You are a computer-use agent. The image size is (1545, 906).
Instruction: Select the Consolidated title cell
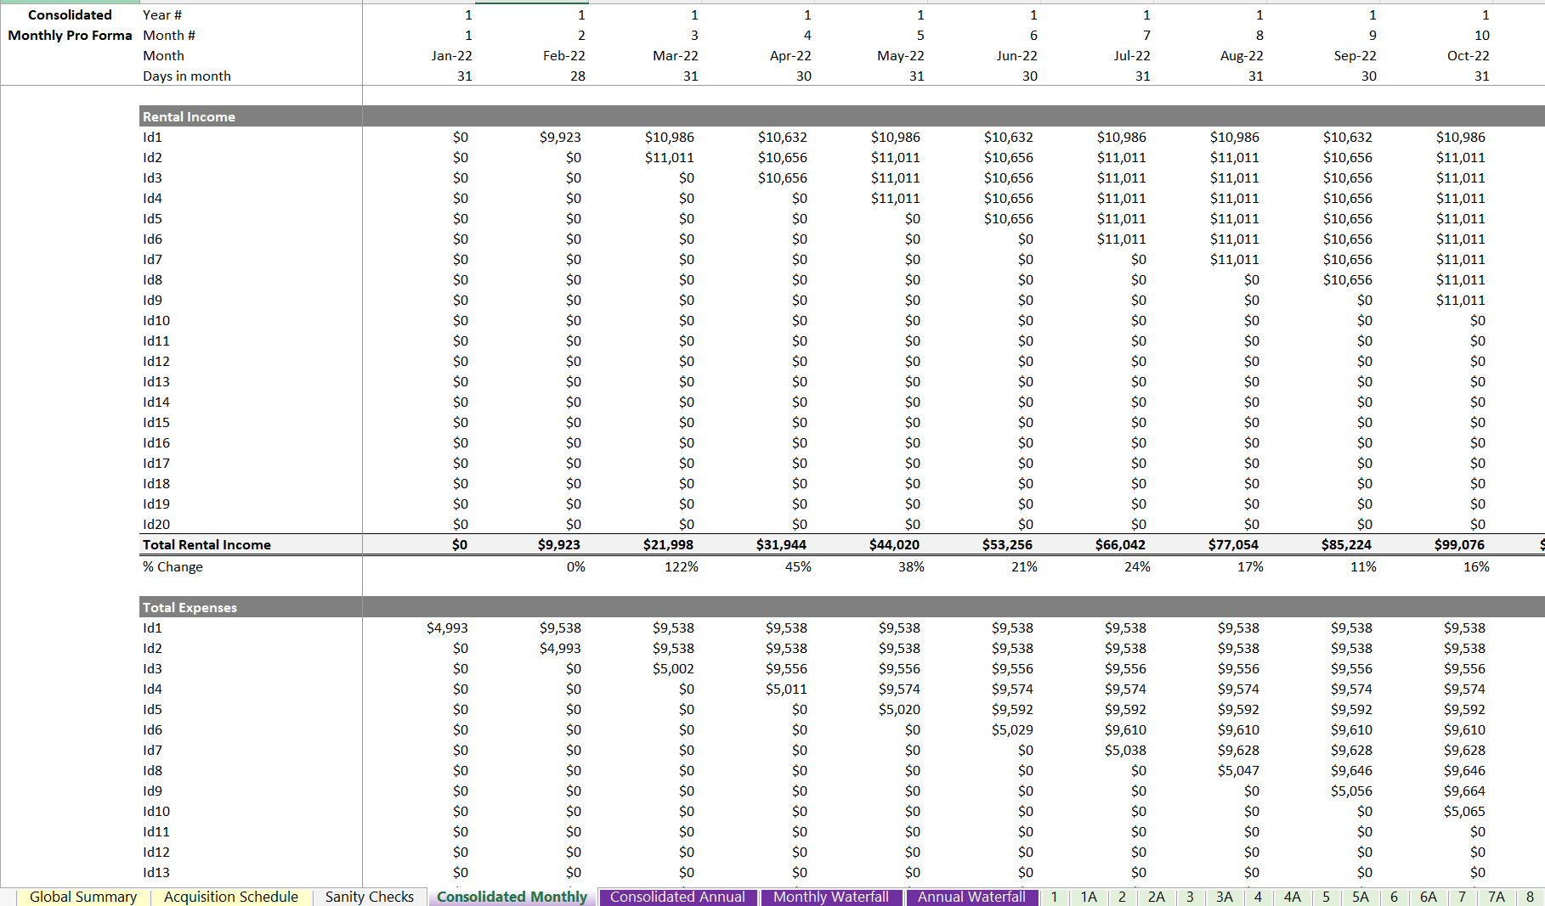[x=70, y=15]
